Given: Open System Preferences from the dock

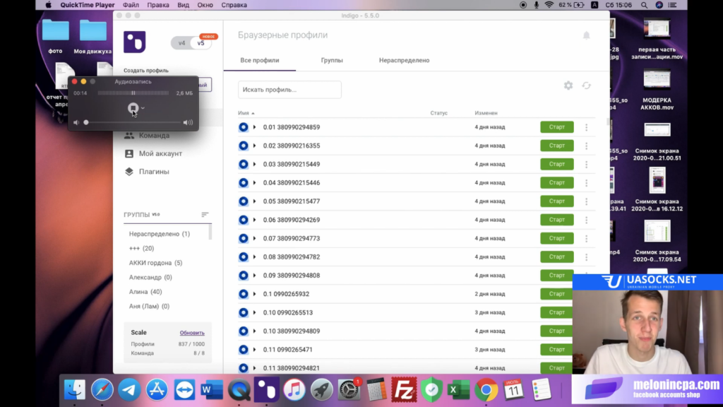Looking at the screenshot, I should tap(349, 390).
